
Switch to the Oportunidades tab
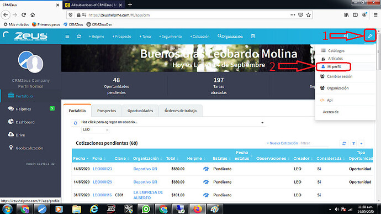140,111
